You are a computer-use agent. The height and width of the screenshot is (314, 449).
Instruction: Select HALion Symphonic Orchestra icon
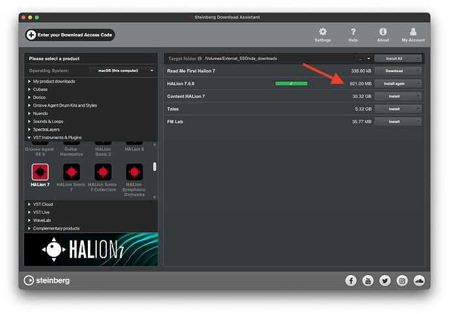tap(134, 172)
